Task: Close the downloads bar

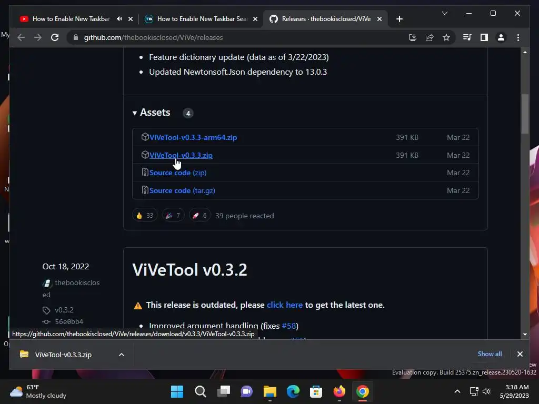Action: tap(520, 354)
